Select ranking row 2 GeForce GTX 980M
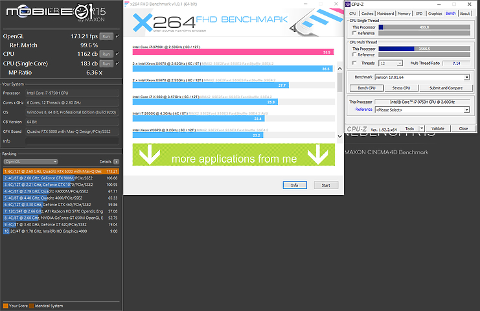The image size is (480, 311). [61, 178]
